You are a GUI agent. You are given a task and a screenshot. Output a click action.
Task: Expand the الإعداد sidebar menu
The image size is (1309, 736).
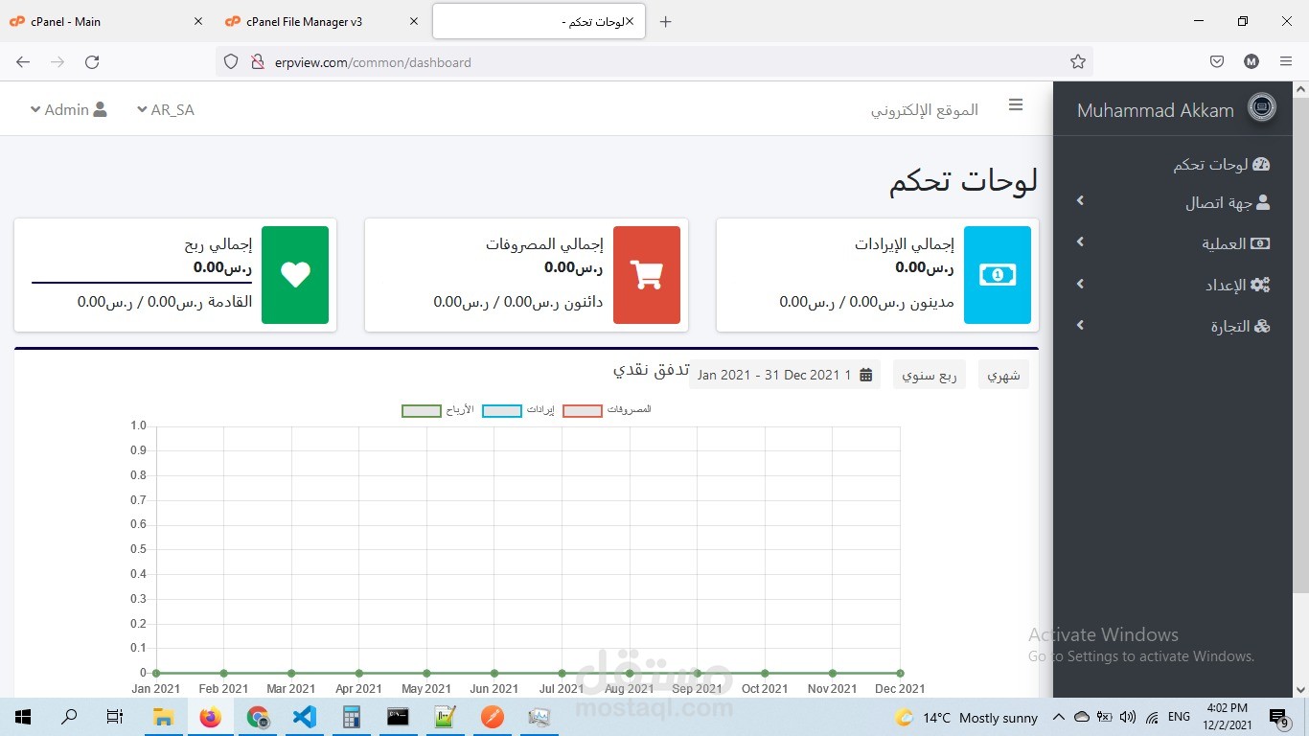point(1173,285)
